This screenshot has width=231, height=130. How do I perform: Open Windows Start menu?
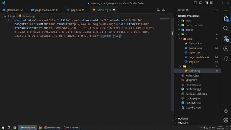(3, 127)
